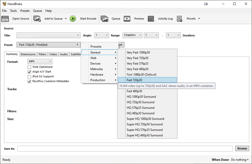Image resolution: width=252 pixels, height=164 pixels.
Task: Expand the Hardware presets submenu
Action: pos(99,74)
